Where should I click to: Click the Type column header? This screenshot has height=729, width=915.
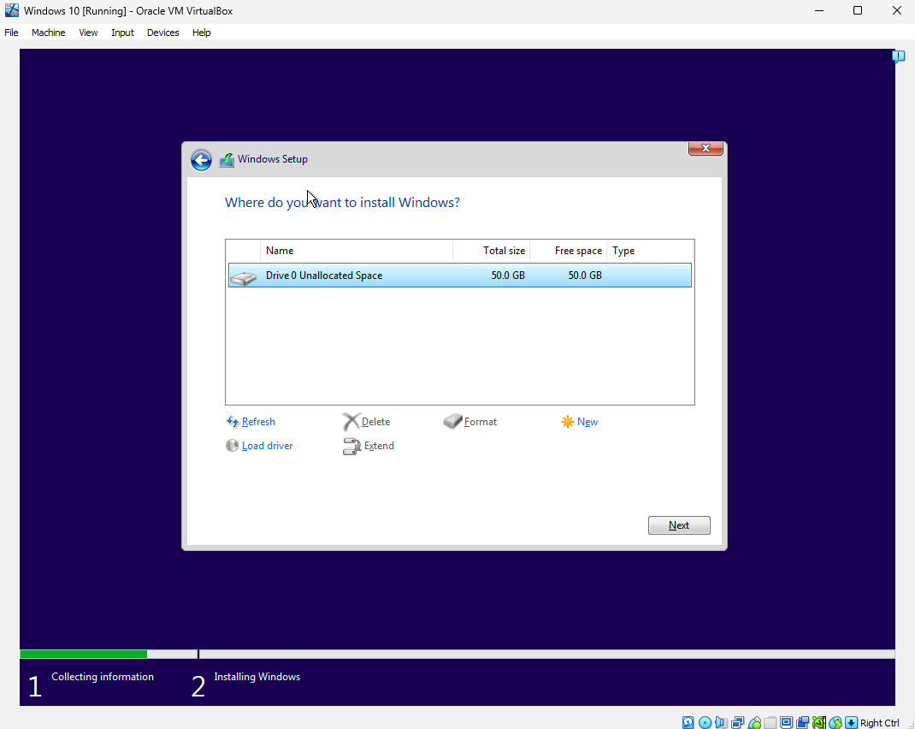point(650,251)
